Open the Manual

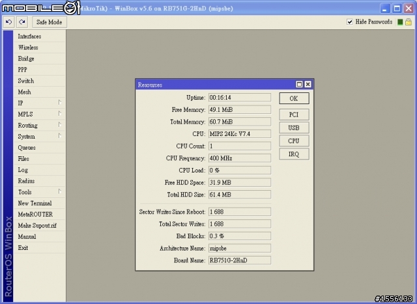tap(39, 237)
